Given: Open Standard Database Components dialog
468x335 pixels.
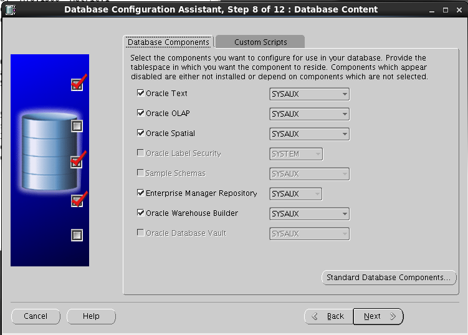Looking at the screenshot, I should pos(389,278).
